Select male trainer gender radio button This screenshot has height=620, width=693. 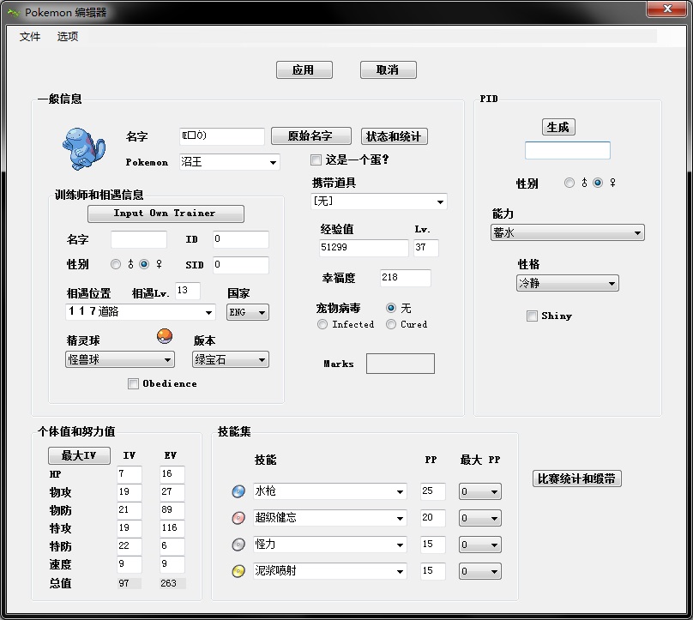[116, 264]
